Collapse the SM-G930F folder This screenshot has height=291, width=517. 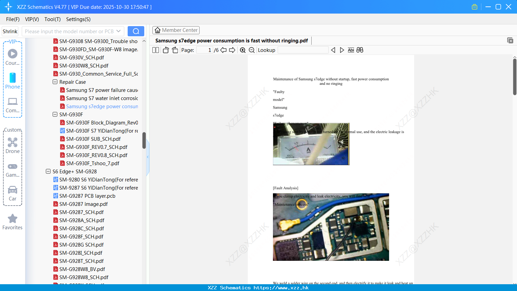pyautogui.click(x=55, y=115)
